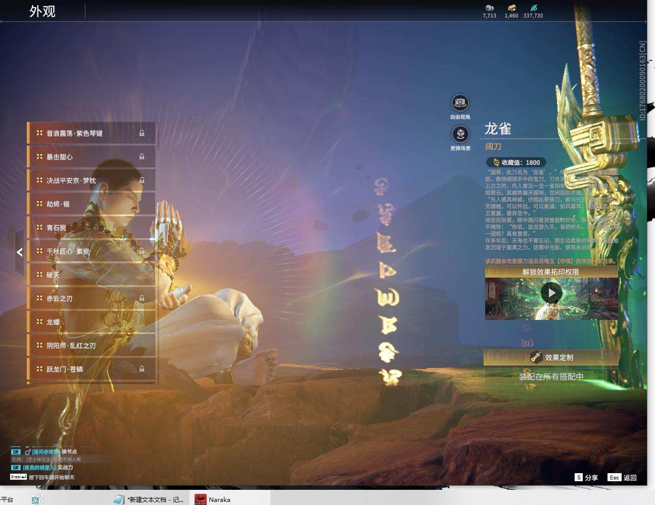Select the 阴阳师·乱红之刃 skin entry
The width and height of the screenshot is (655, 505).
(x=91, y=345)
